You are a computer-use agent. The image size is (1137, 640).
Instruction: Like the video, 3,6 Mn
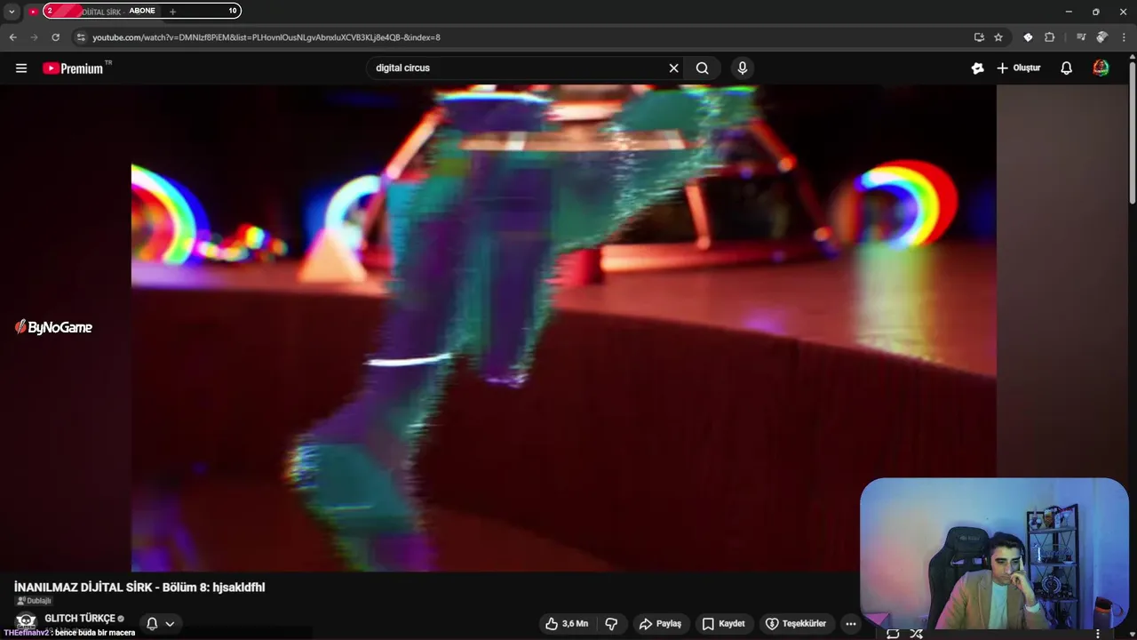click(x=567, y=624)
